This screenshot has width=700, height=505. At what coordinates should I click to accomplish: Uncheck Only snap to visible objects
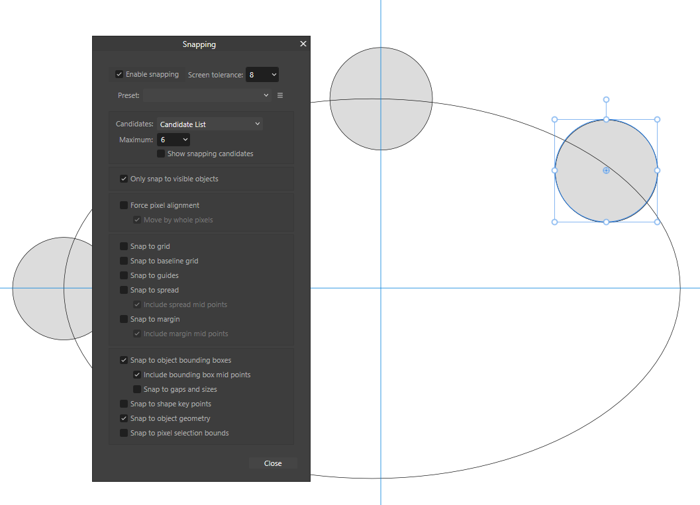coord(124,178)
